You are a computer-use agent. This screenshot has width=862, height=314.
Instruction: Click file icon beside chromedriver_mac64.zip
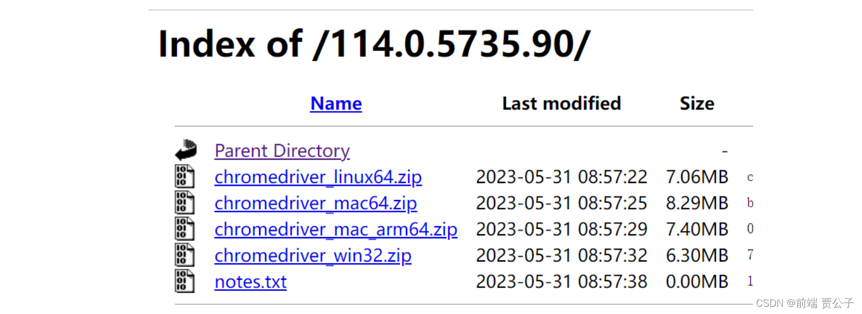click(x=185, y=202)
